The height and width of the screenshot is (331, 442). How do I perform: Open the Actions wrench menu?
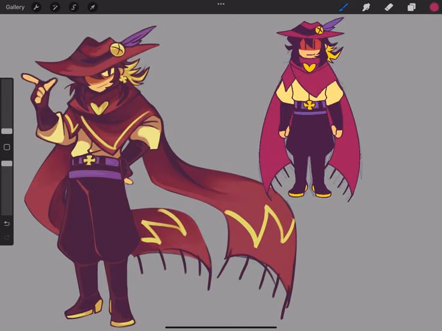(36, 7)
